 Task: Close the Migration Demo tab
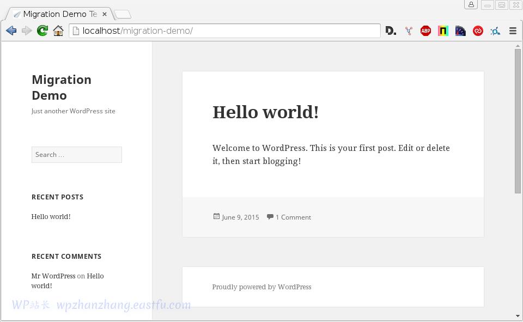(105, 14)
